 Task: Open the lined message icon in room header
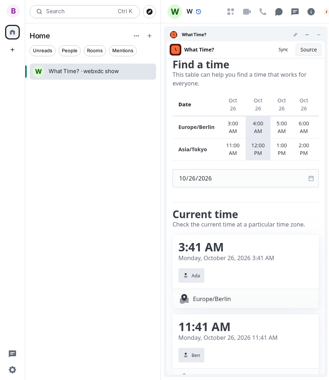pos(295,12)
